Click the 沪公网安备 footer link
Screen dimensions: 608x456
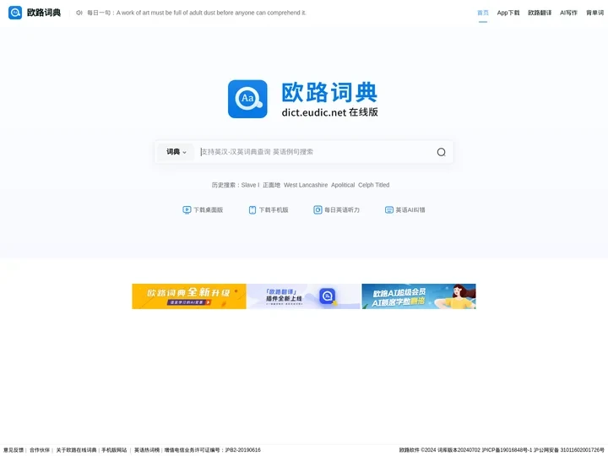click(x=569, y=450)
